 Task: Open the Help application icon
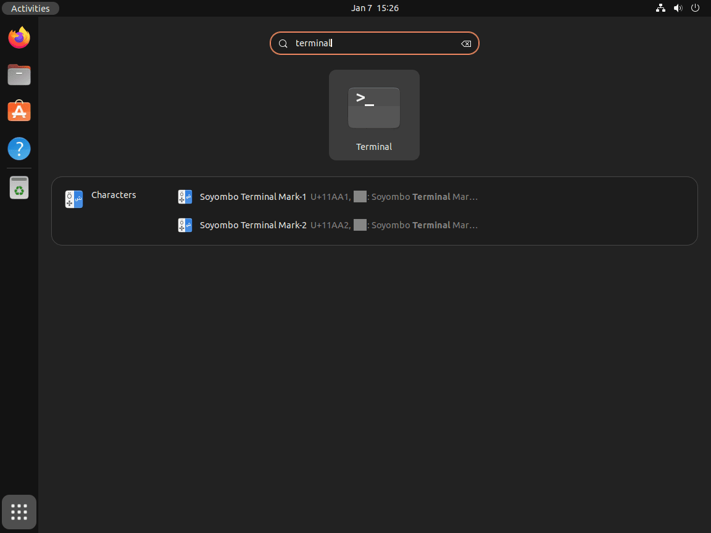point(19,149)
